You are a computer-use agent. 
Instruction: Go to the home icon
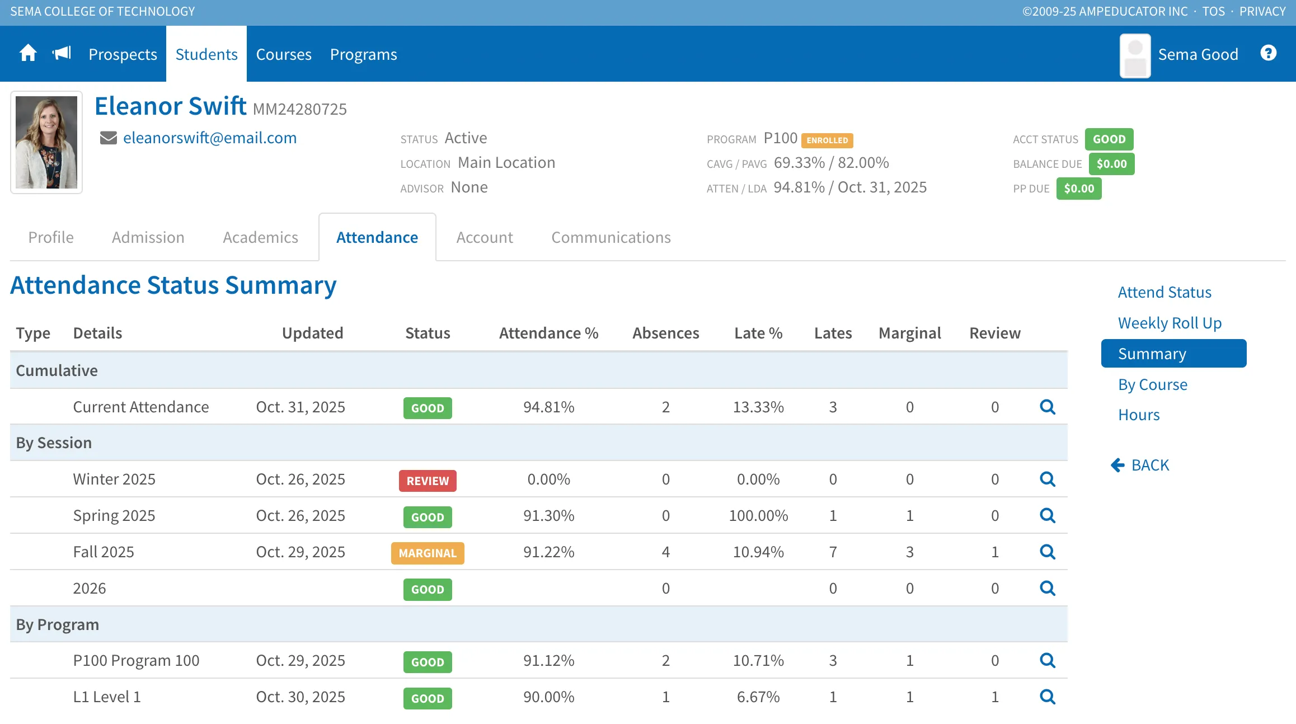click(x=28, y=54)
